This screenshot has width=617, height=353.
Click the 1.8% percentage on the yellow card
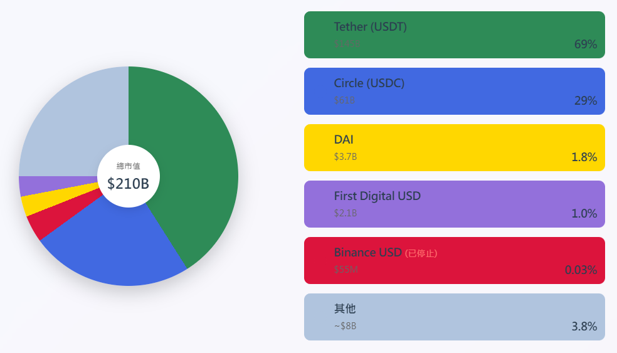584,157
